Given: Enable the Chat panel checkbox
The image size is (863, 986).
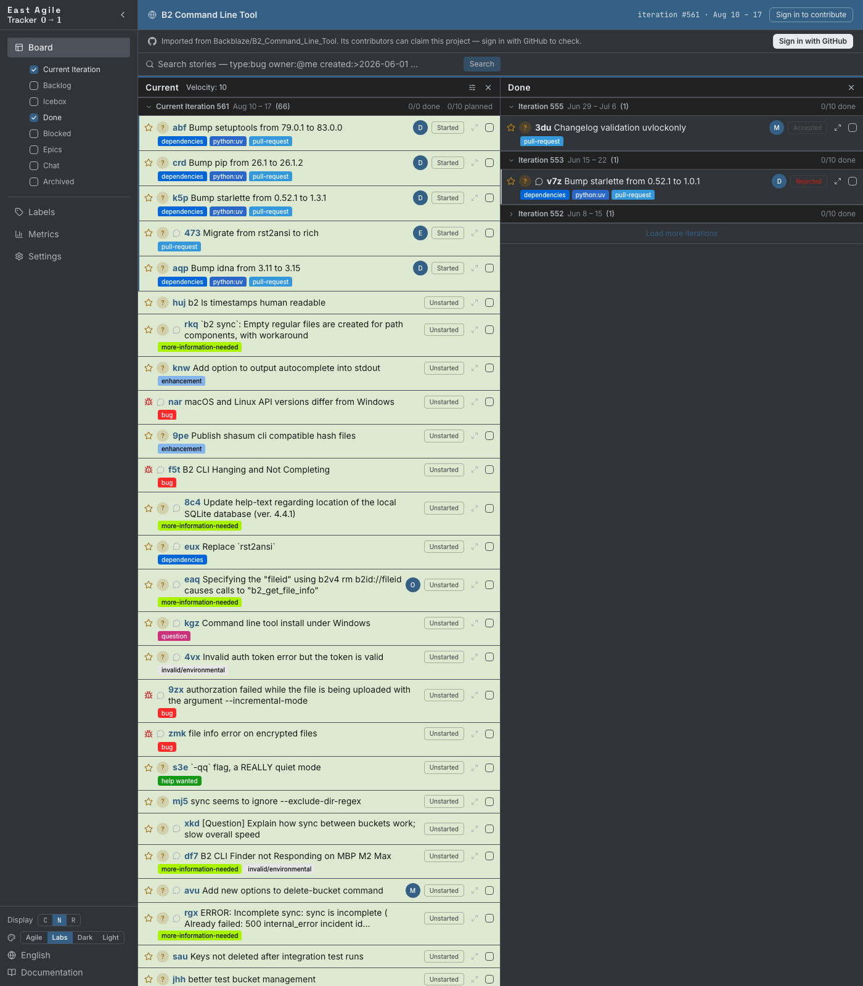Looking at the screenshot, I should [34, 166].
